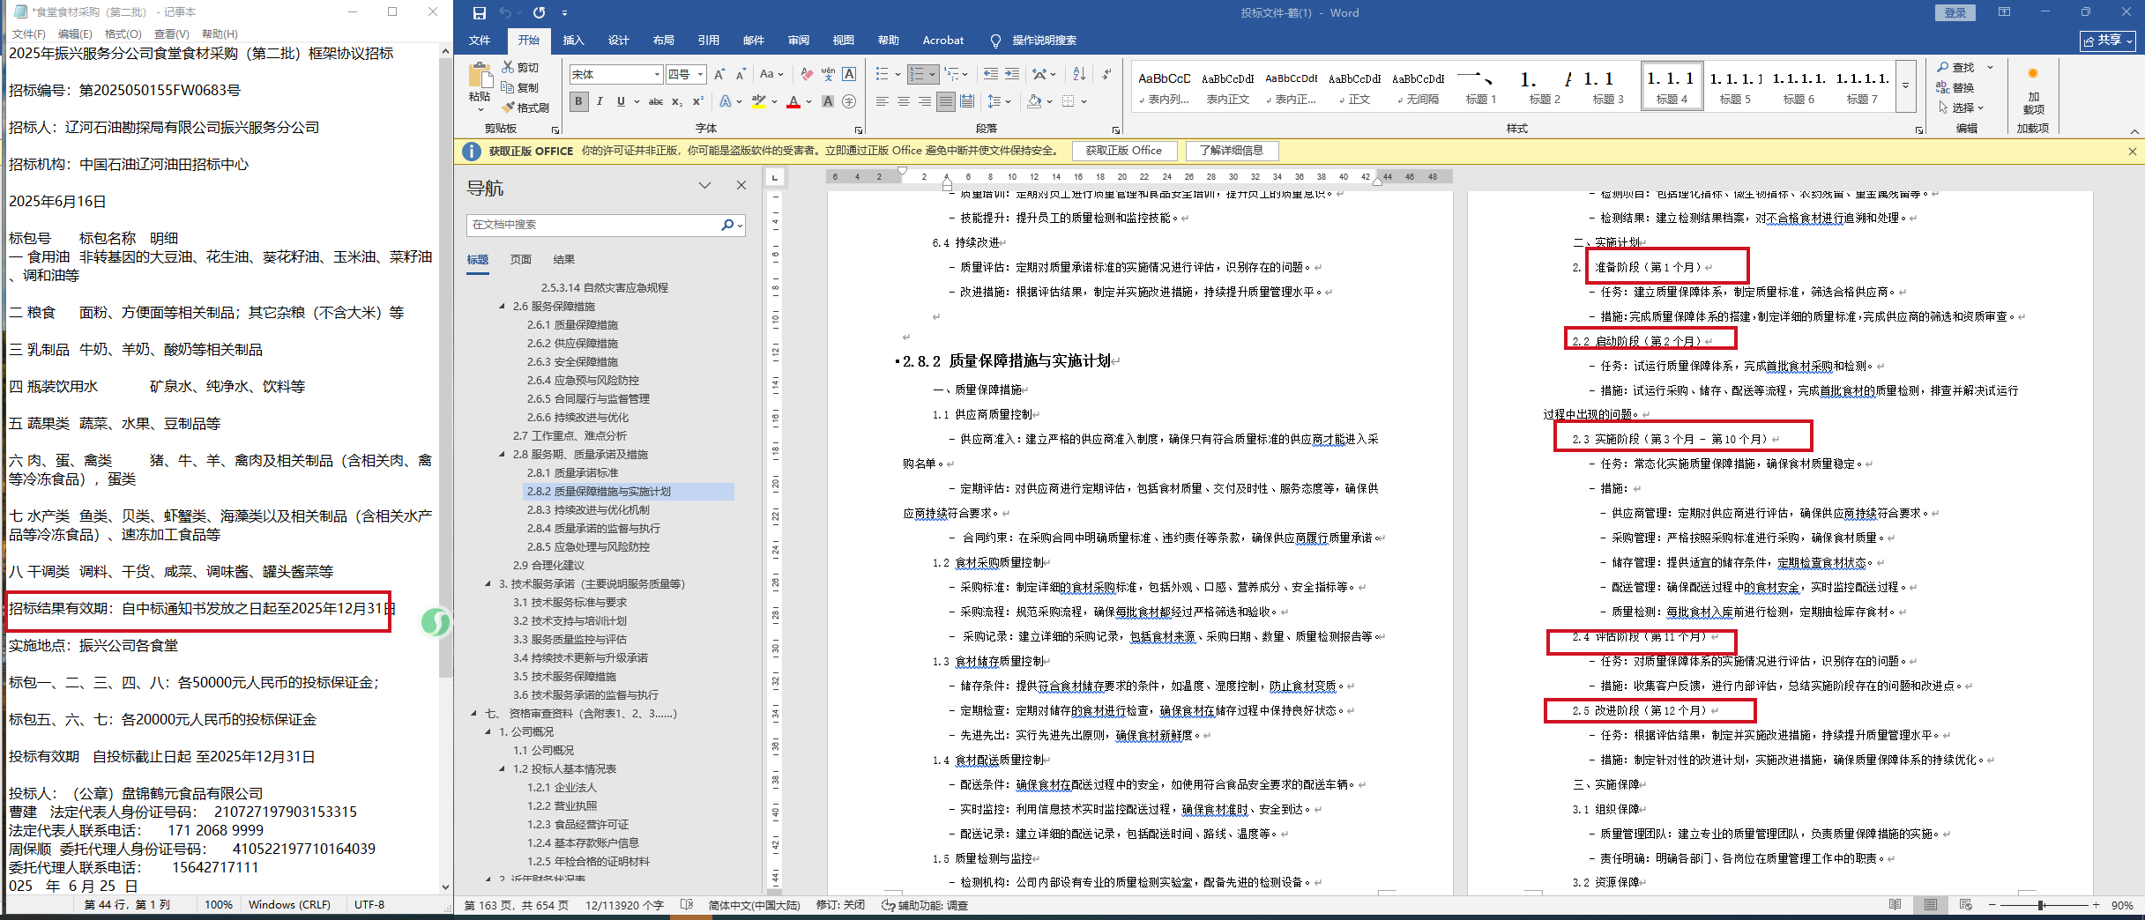Apply strikethrough with the abc icon
Image resolution: width=2145 pixels, height=920 pixels.
click(x=655, y=102)
